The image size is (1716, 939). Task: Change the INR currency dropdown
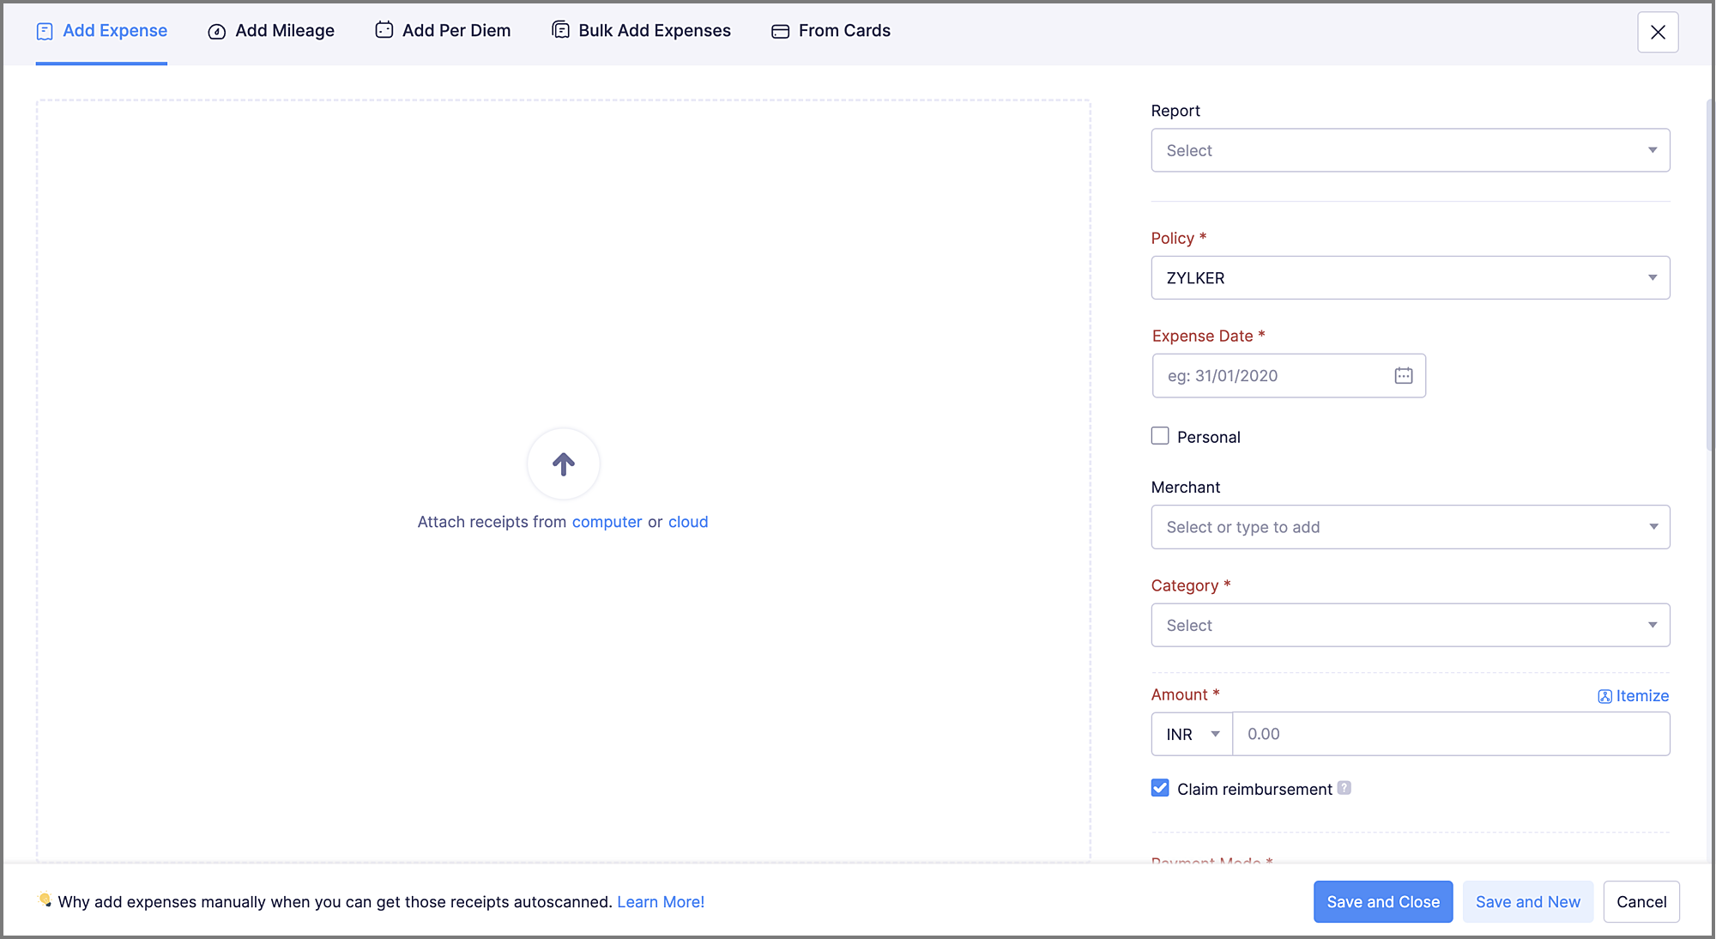pyautogui.click(x=1192, y=734)
